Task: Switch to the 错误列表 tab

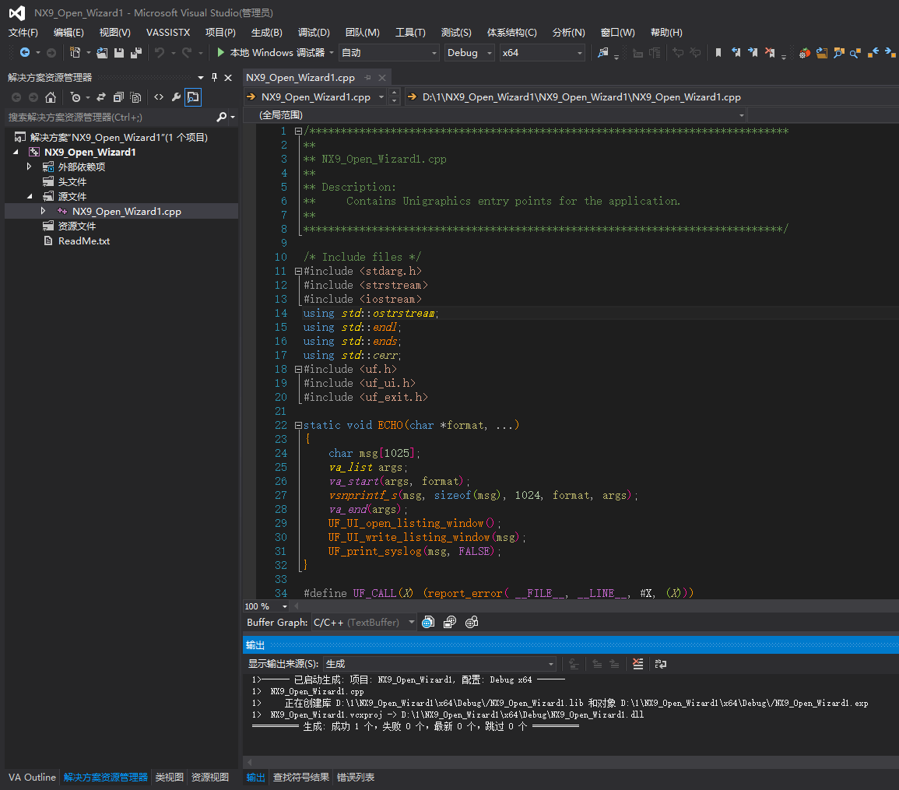Action: click(x=356, y=778)
